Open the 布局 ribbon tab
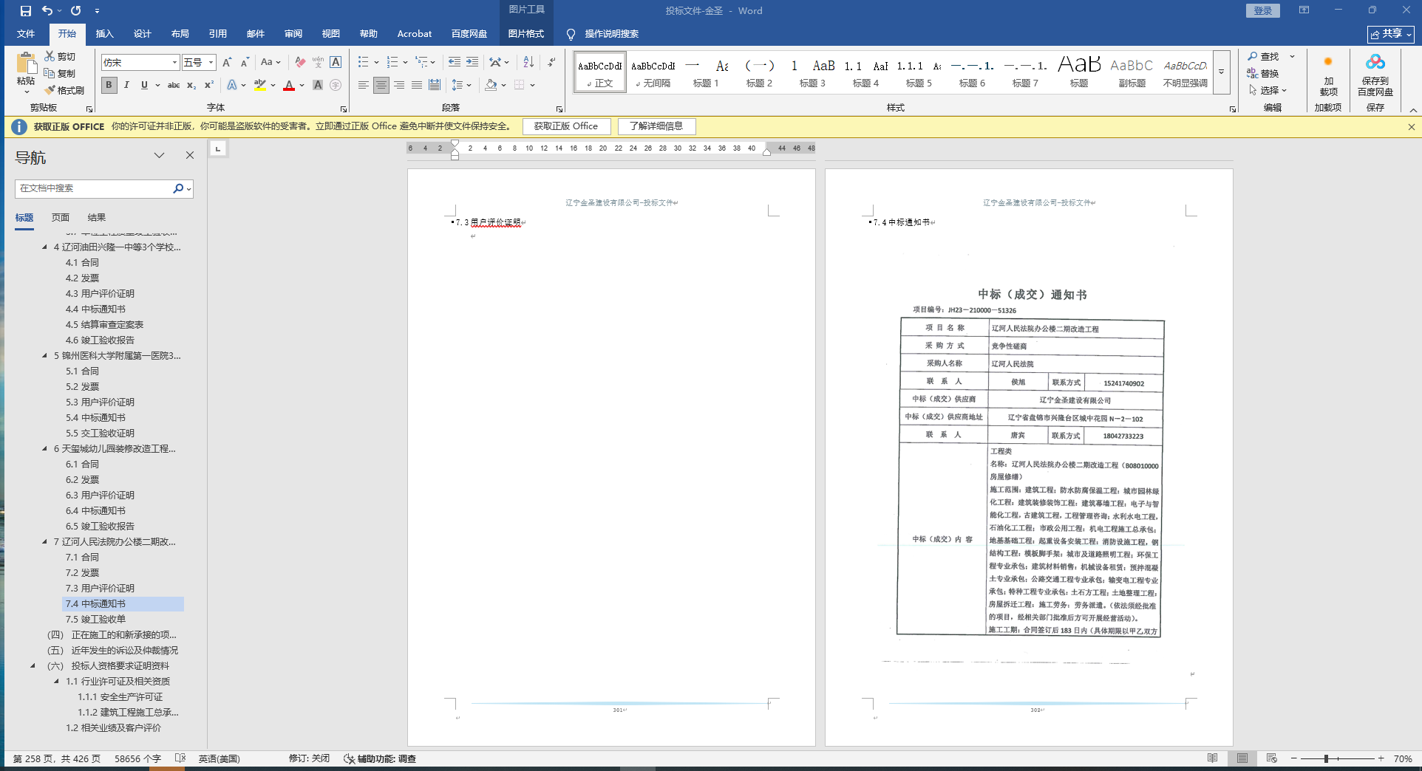This screenshot has width=1422, height=771. (x=180, y=34)
